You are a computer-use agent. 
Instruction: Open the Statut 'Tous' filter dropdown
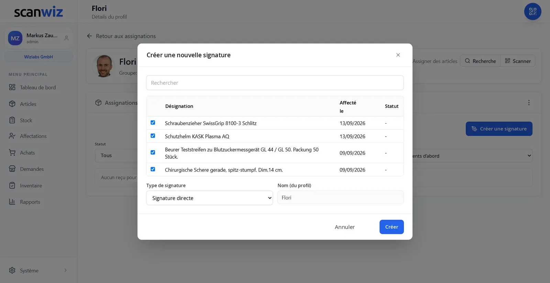116,156
